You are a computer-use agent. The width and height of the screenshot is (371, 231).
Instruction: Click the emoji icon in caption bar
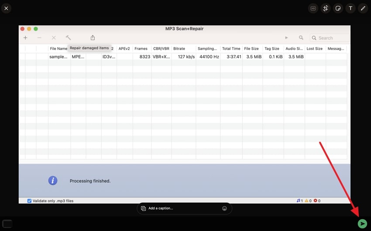224,208
